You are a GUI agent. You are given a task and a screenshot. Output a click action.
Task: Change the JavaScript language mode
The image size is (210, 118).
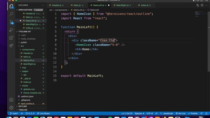[x=168, y=113]
